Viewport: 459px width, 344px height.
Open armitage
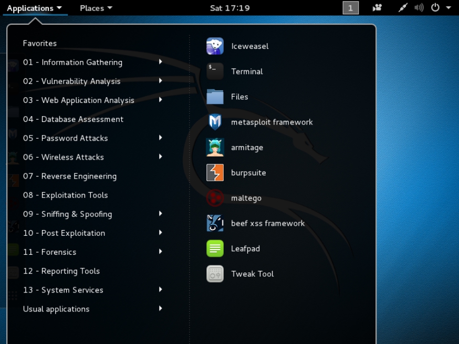[x=247, y=148]
